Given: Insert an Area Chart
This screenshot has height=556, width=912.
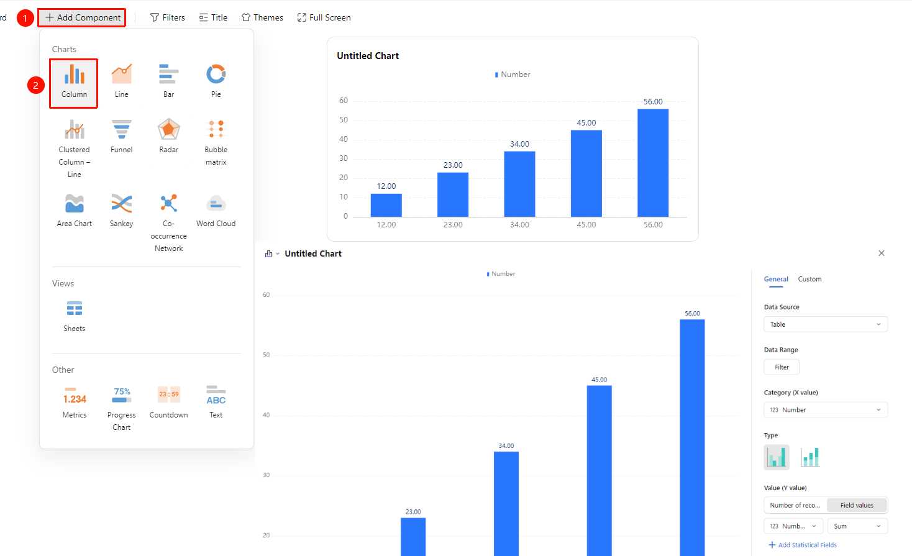Looking at the screenshot, I should pyautogui.click(x=75, y=211).
